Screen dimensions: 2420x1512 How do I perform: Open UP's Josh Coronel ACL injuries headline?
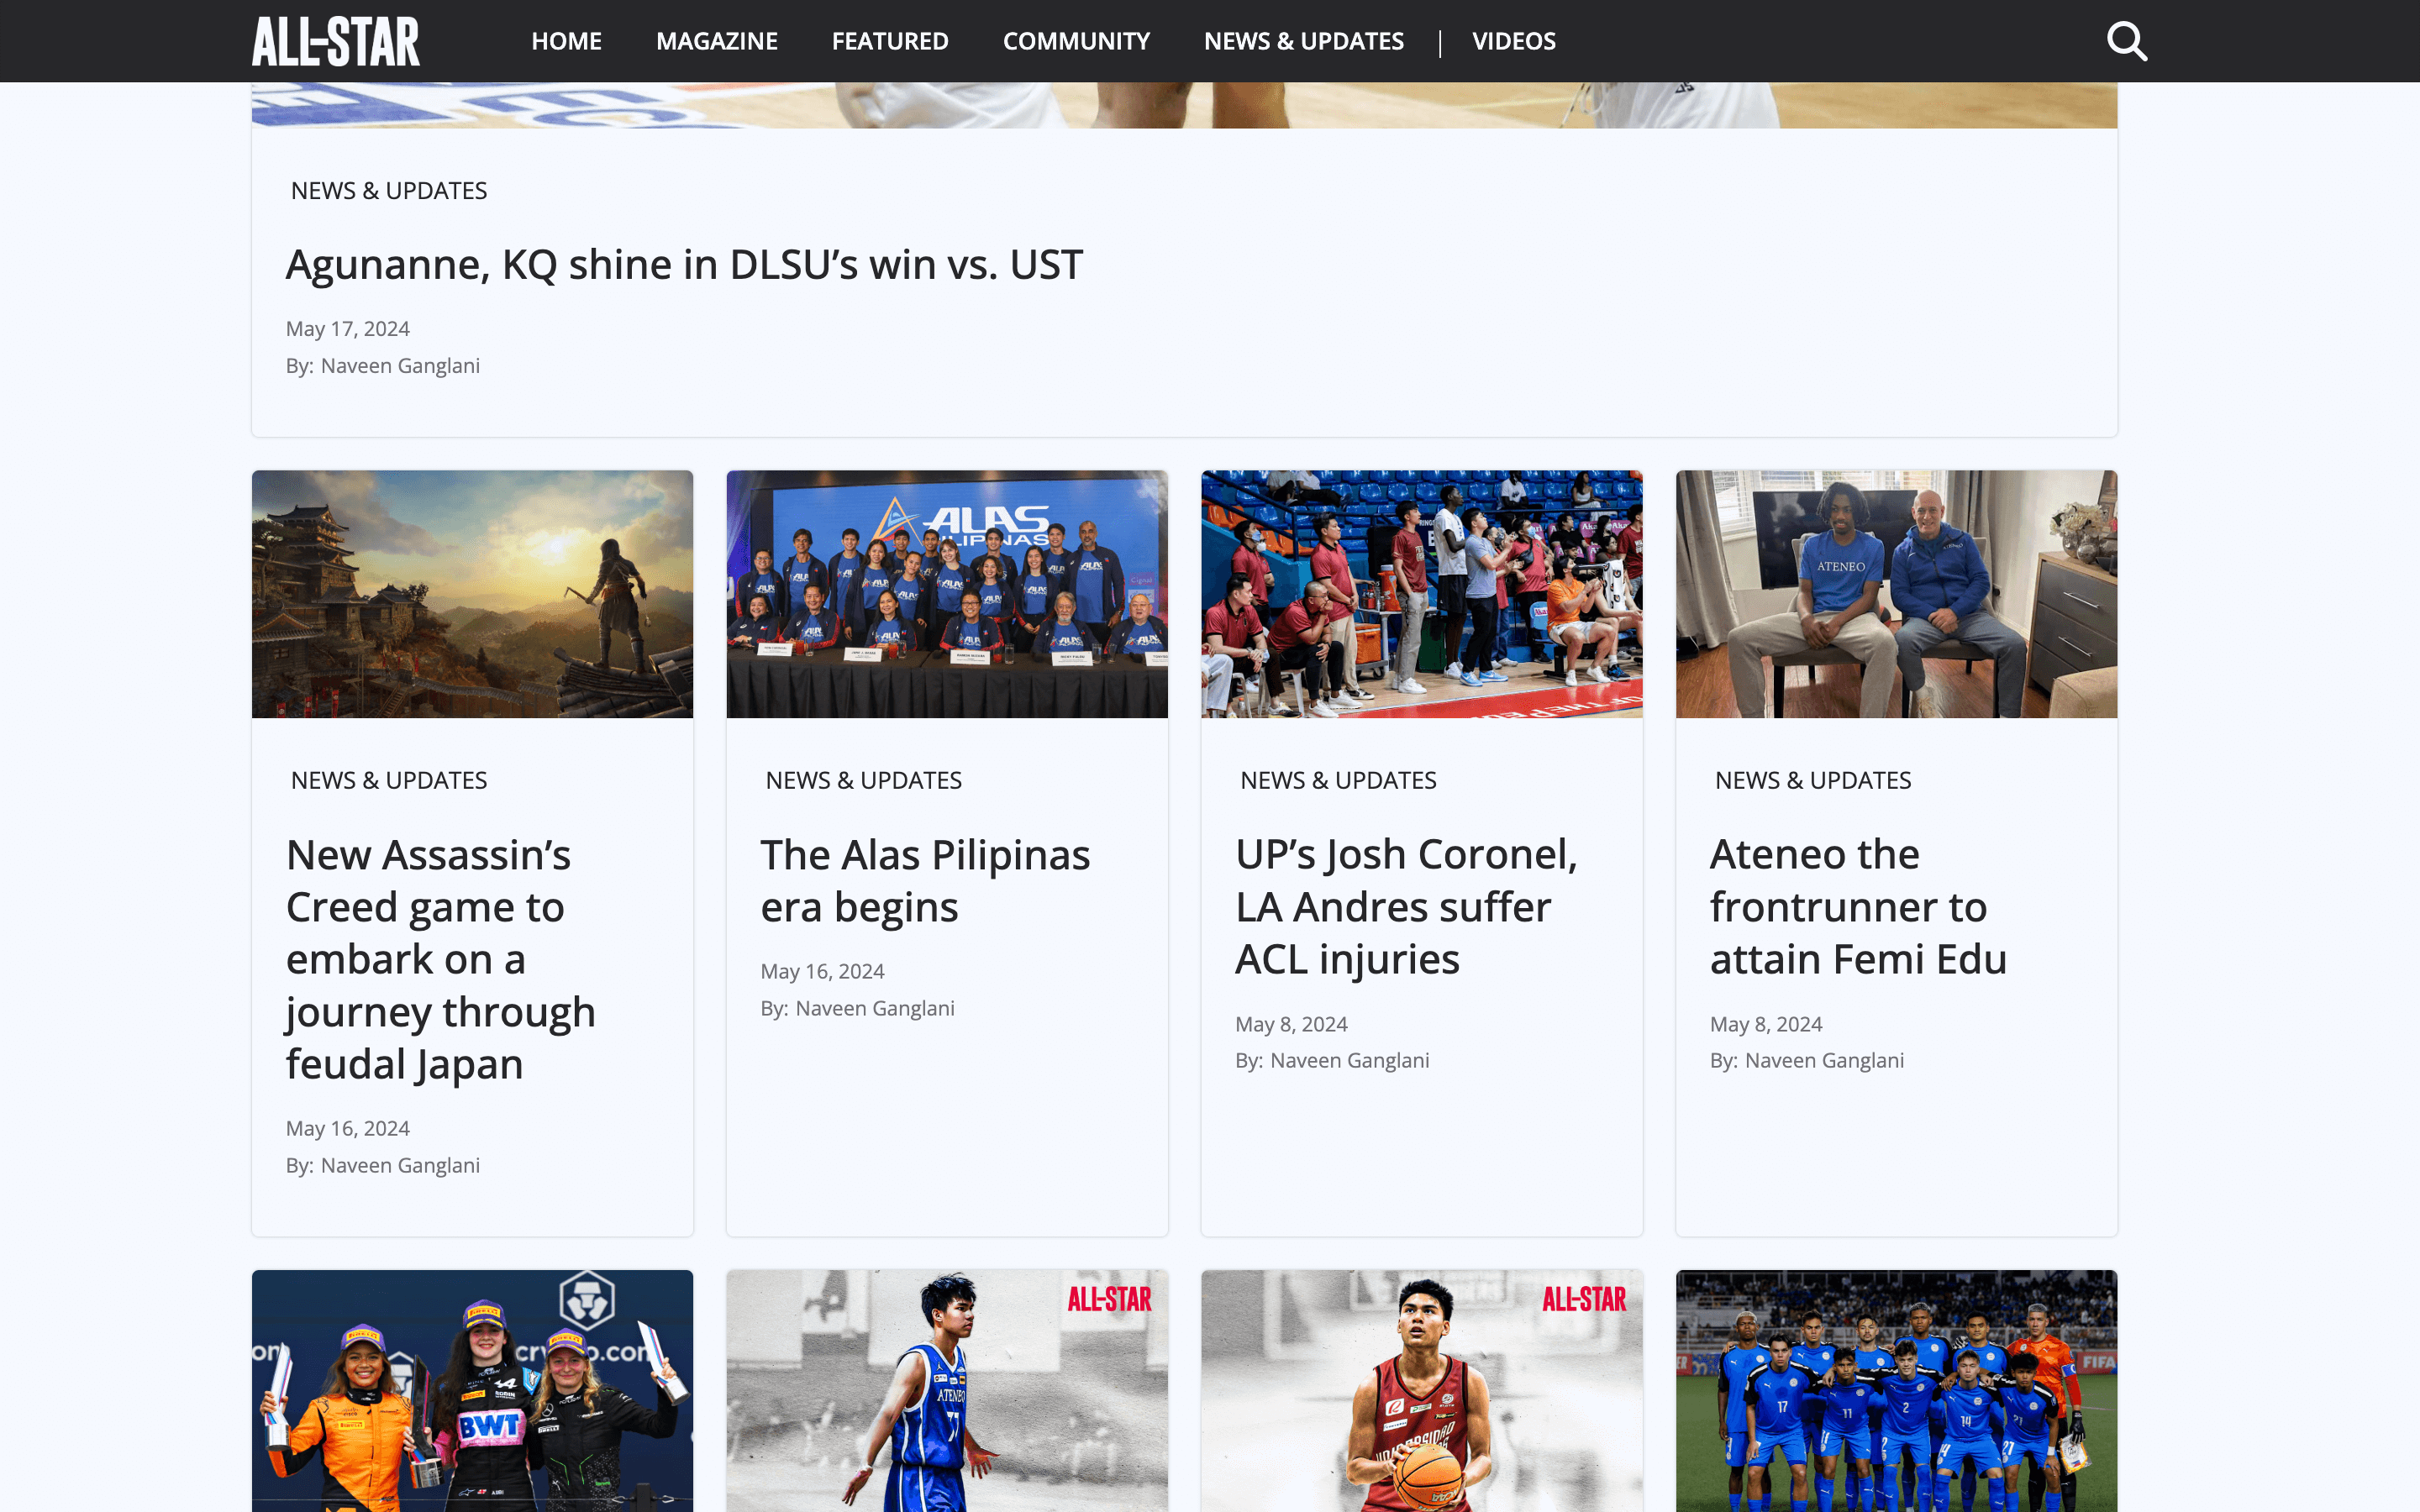tap(1406, 907)
